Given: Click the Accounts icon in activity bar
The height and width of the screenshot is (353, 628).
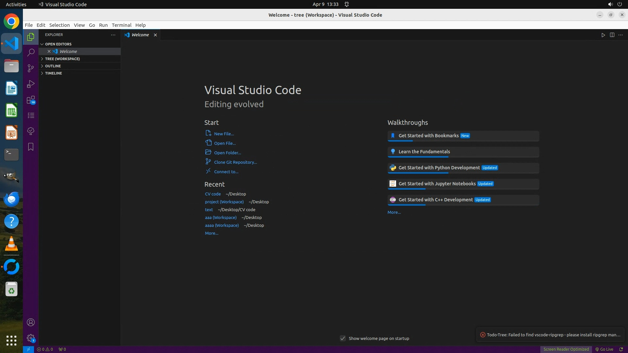Looking at the screenshot, I should 31,322.
